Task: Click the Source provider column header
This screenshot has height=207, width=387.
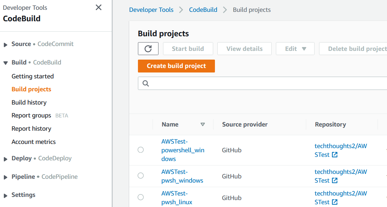Action: (245, 124)
